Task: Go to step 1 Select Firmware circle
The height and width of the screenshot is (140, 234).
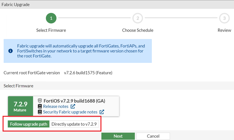Action: [x=51, y=18]
